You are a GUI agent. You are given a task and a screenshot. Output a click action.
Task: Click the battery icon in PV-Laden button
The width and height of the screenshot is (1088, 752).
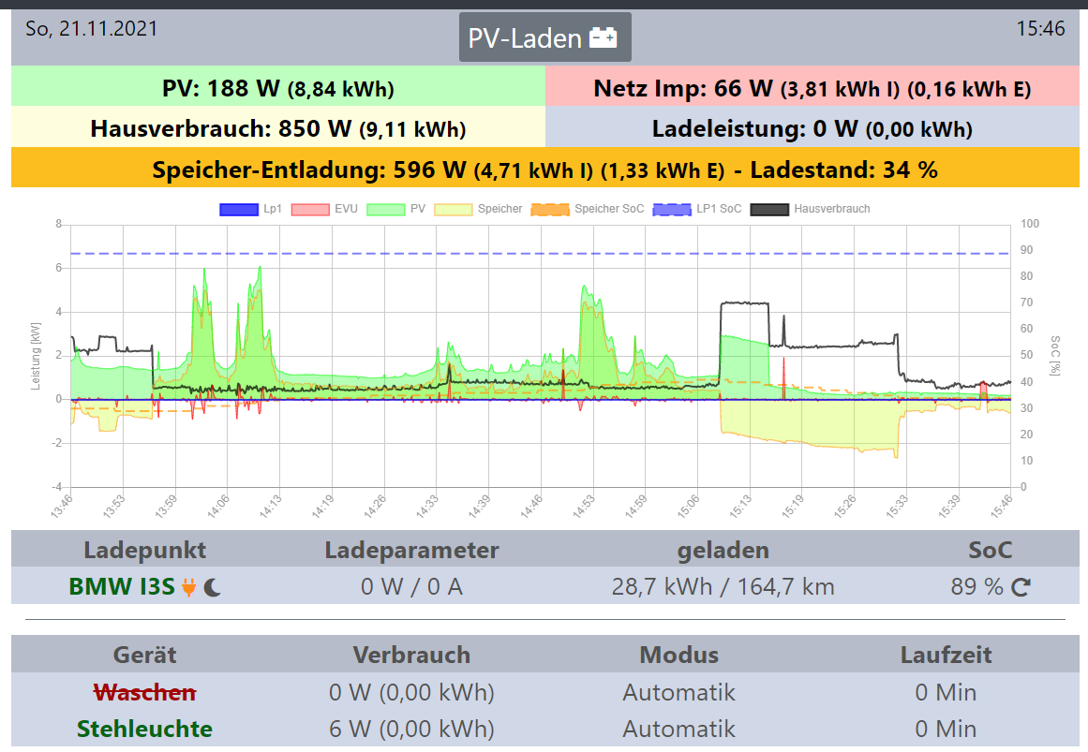[603, 37]
